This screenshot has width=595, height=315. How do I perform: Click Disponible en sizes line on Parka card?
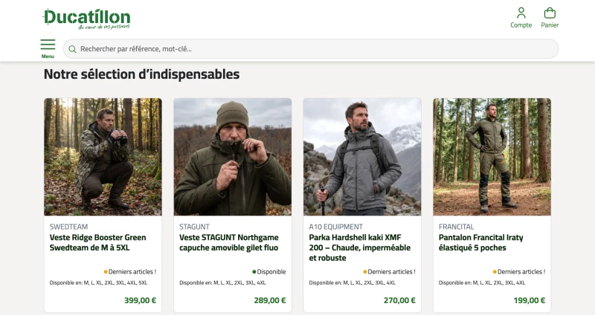[352, 283]
